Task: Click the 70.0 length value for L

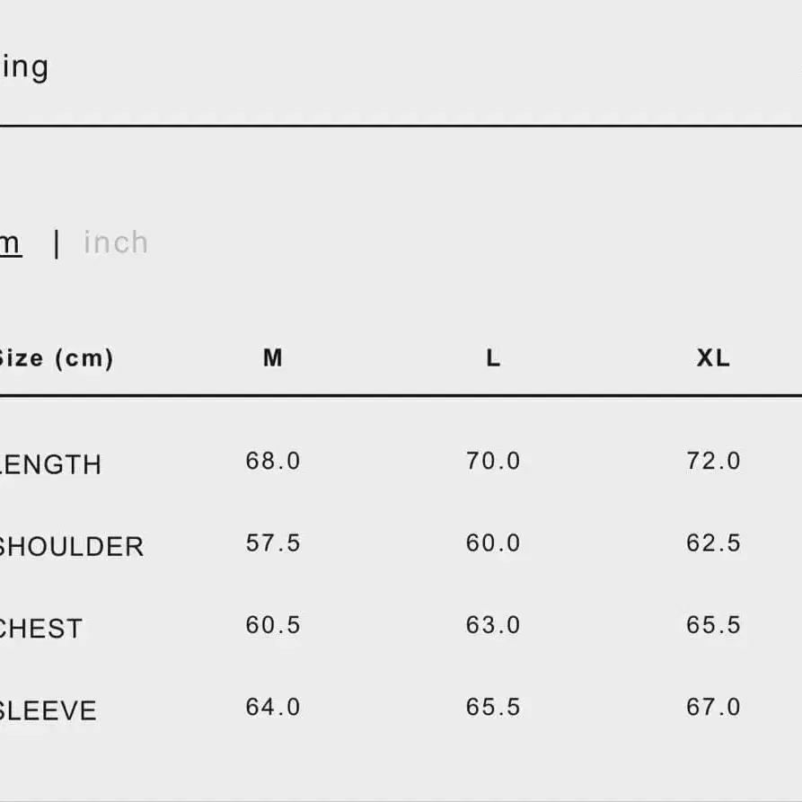Action: coord(493,461)
